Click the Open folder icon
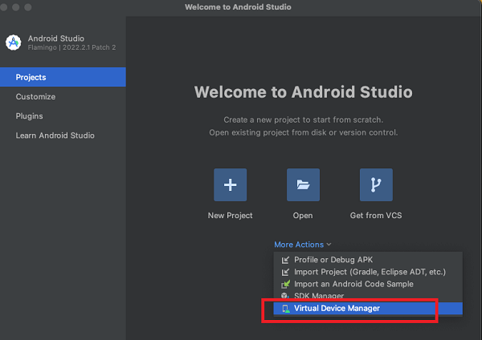 click(x=303, y=184)
